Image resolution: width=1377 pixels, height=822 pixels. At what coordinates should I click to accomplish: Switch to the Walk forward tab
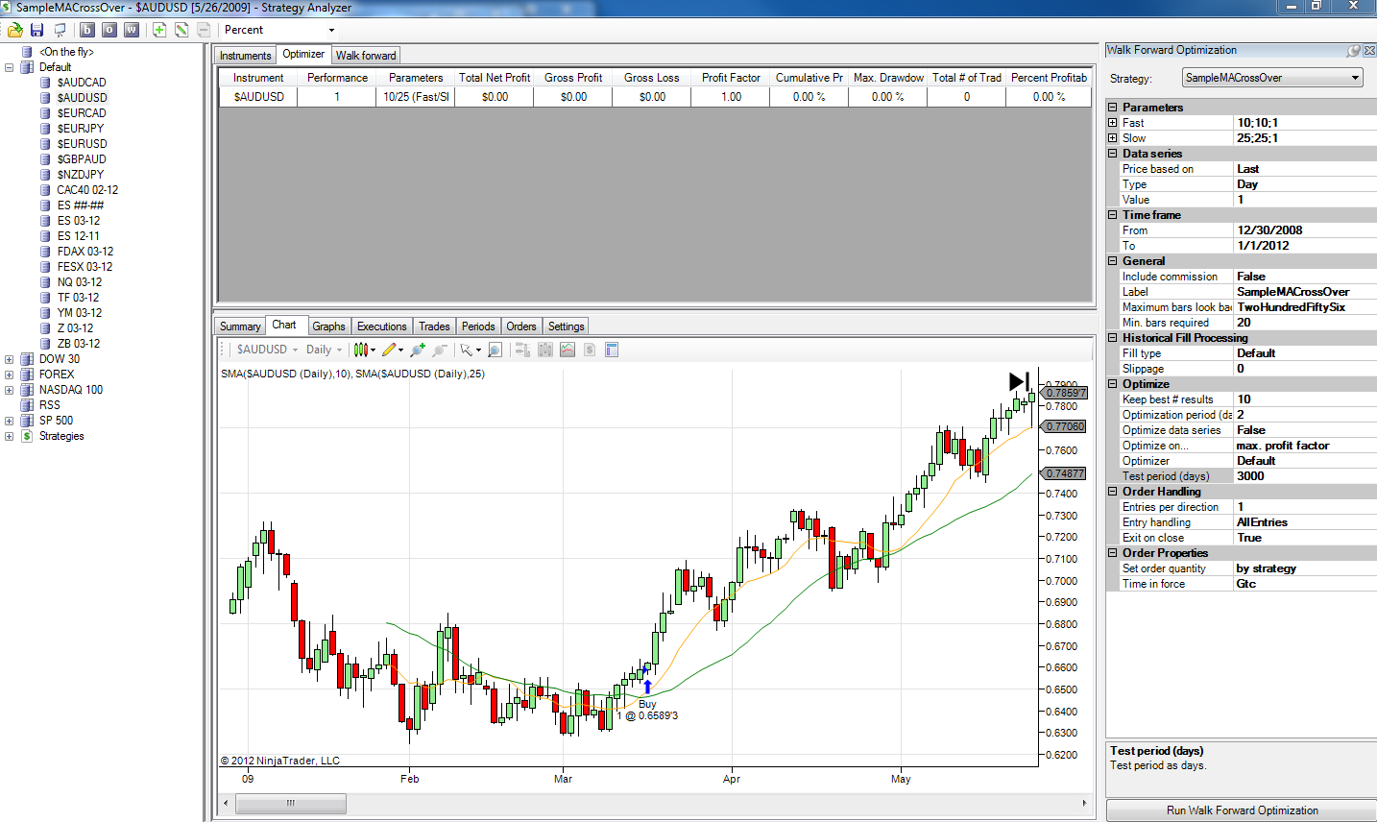click(x=366, y=56)
